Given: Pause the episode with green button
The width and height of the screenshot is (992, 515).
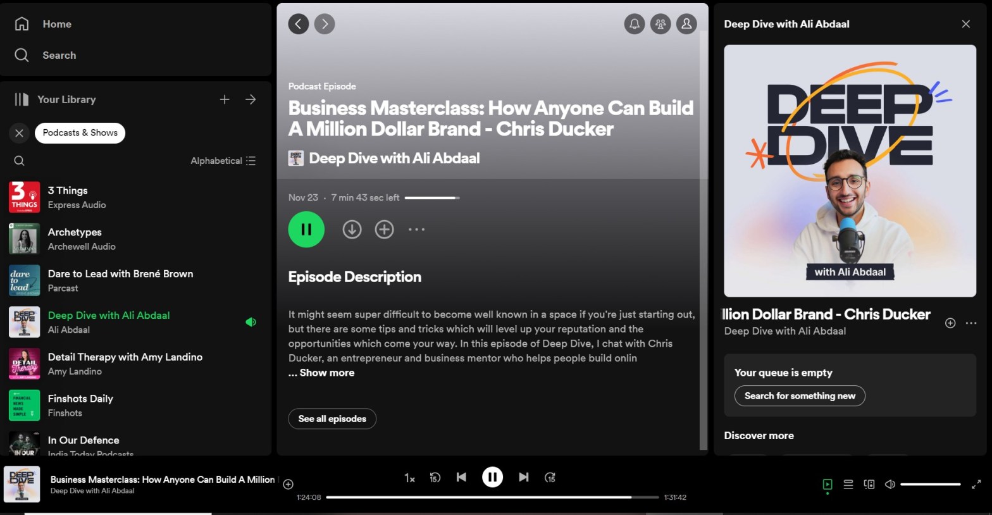Looking at the screenshot, I should (306, 230).
